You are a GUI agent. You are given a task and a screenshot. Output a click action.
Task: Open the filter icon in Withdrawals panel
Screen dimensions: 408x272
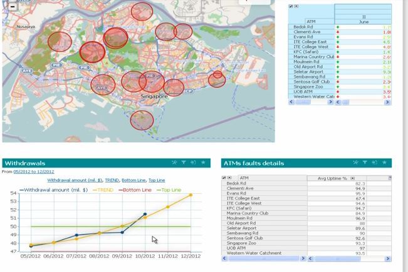click(184, 163)
